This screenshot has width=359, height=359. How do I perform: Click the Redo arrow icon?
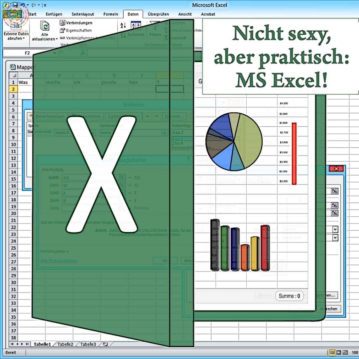[34, 5]
